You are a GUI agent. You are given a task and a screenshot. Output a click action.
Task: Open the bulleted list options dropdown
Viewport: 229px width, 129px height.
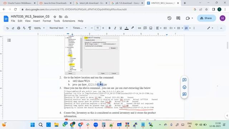tap(182, 28)
